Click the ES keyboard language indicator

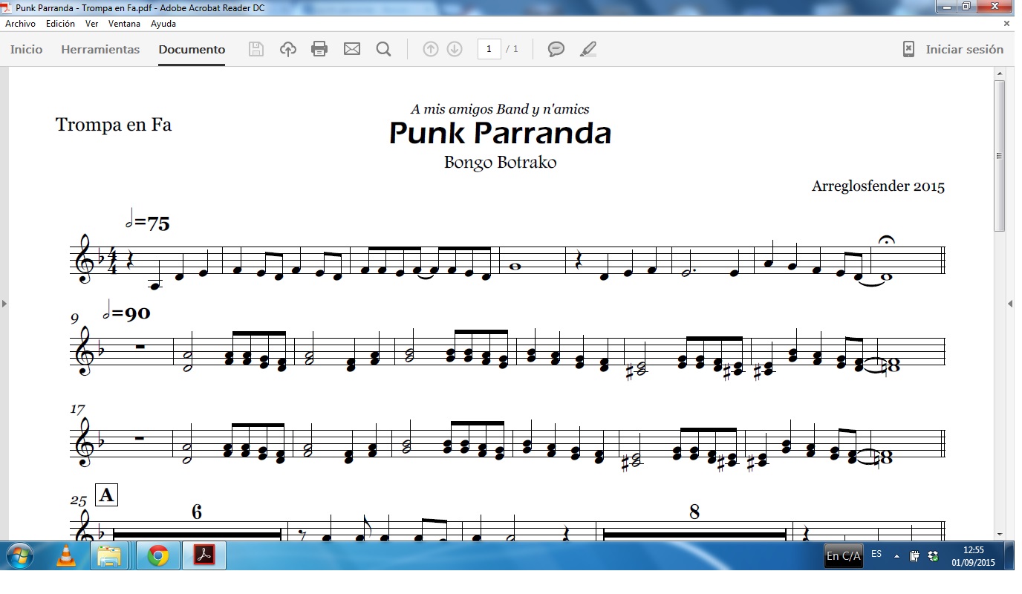(x=876, y=554)
